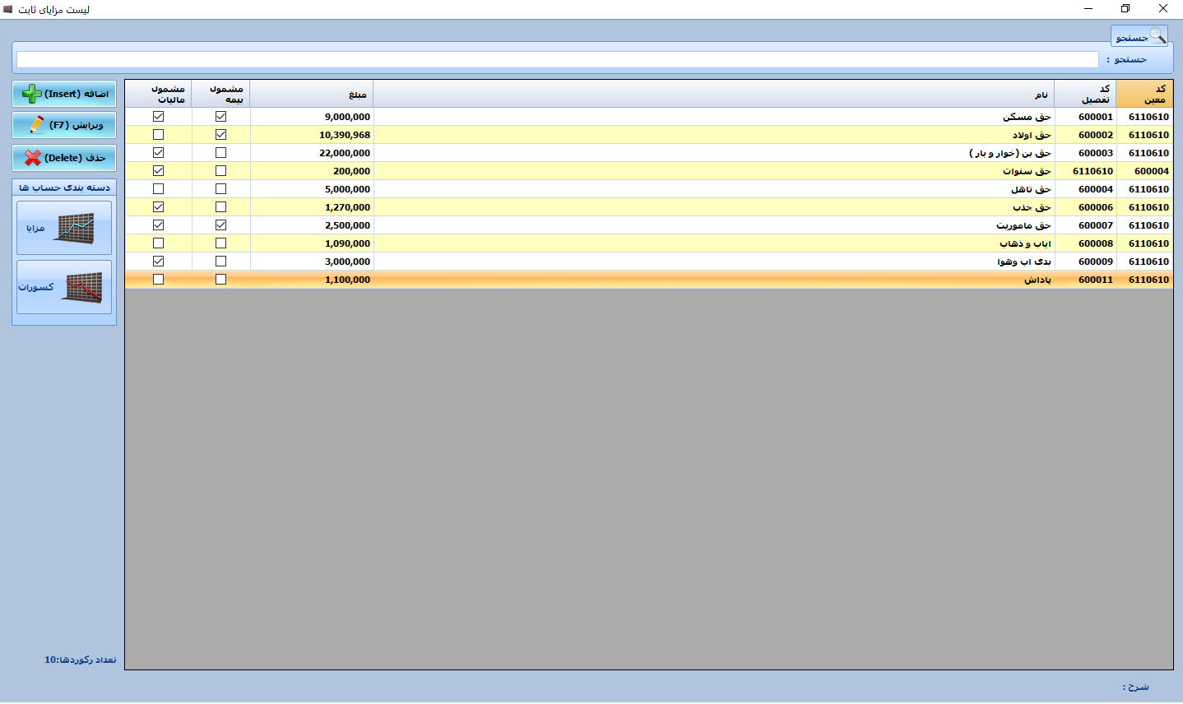Click the نام column header
This screenshot has width=1183, height=704.
coord(713,94)
